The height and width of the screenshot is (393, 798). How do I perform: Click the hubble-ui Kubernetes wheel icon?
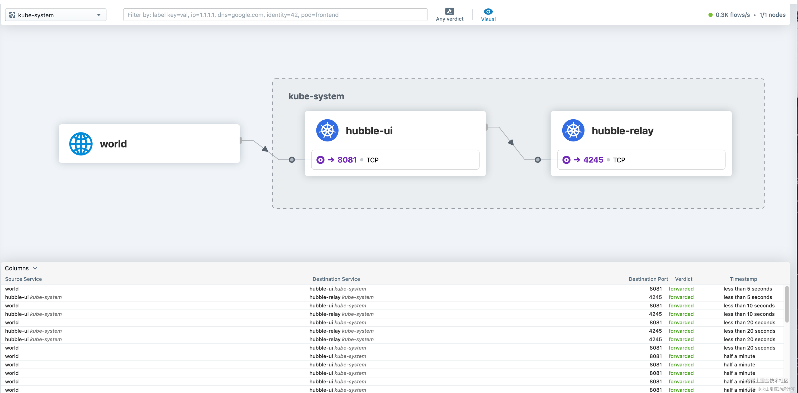point(327,130)
